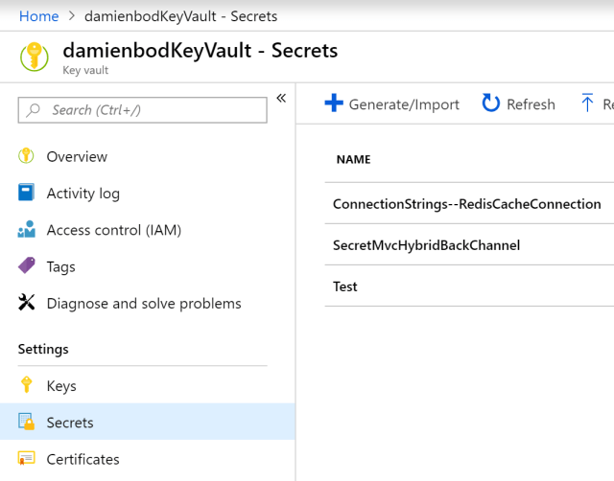
Task: Open the Overview menu item
Action: point(77,156)
